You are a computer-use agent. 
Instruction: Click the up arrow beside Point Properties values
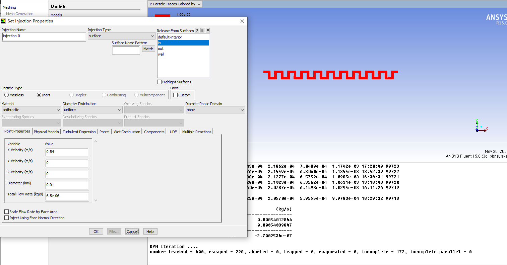pyautogui.click(x=96, y=142)
